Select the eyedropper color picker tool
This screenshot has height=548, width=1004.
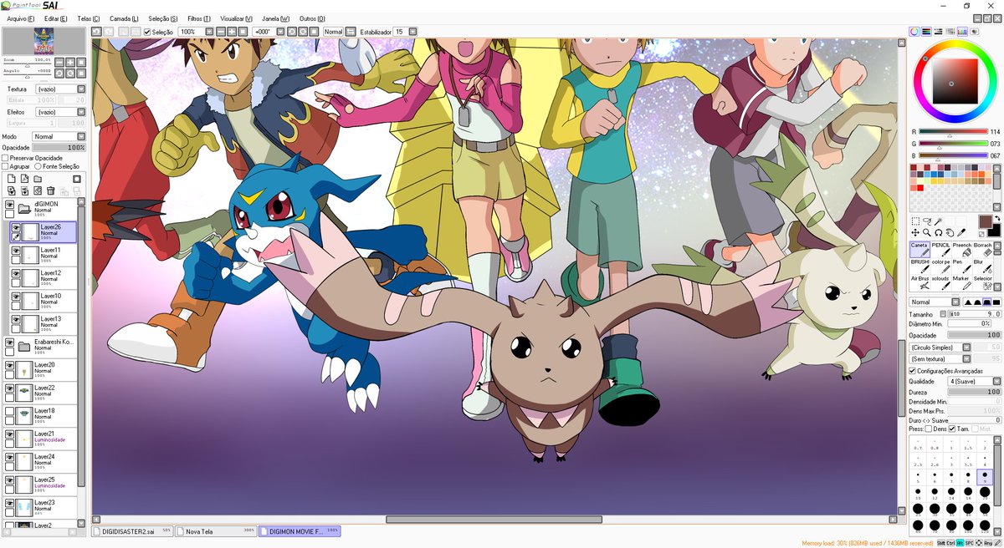point(962,232)
